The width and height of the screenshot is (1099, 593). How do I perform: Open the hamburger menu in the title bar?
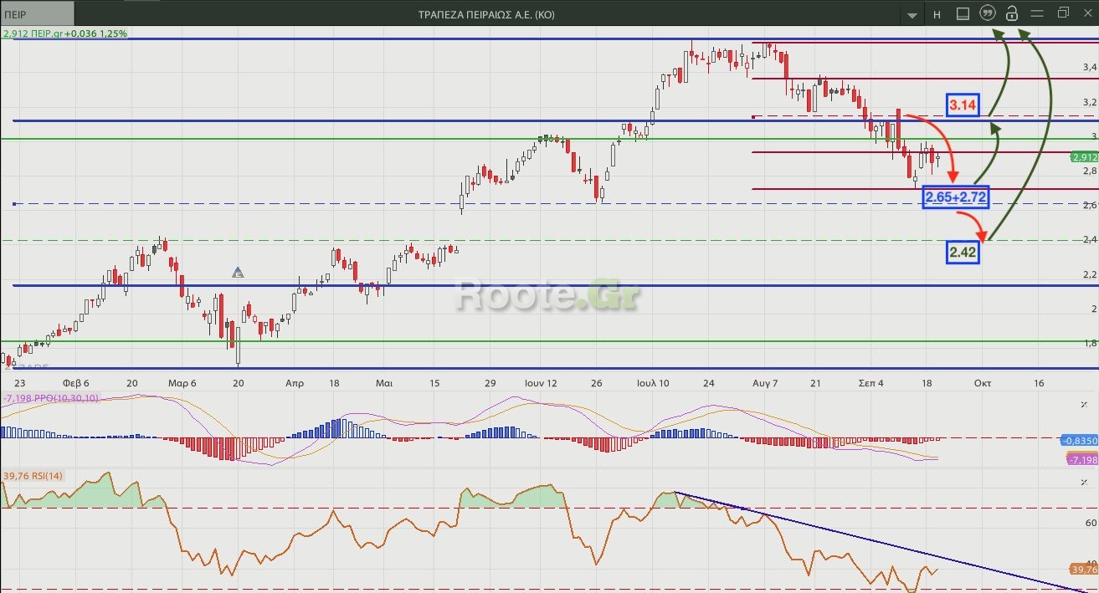pyautogui.click(x=1037, y=13)
